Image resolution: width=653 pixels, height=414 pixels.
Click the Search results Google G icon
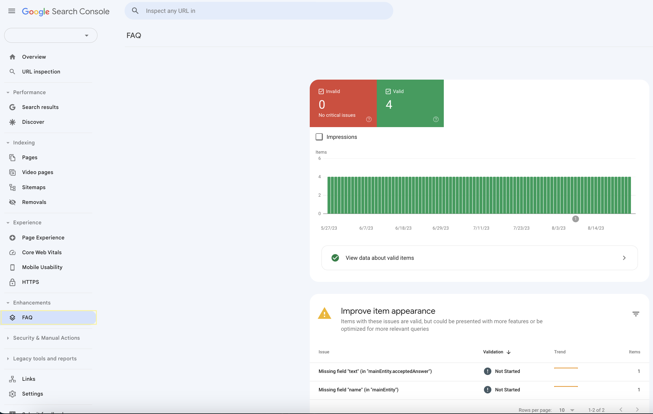12,107
